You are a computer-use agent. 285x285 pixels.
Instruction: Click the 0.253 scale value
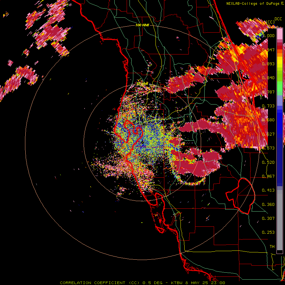(268, 232)
